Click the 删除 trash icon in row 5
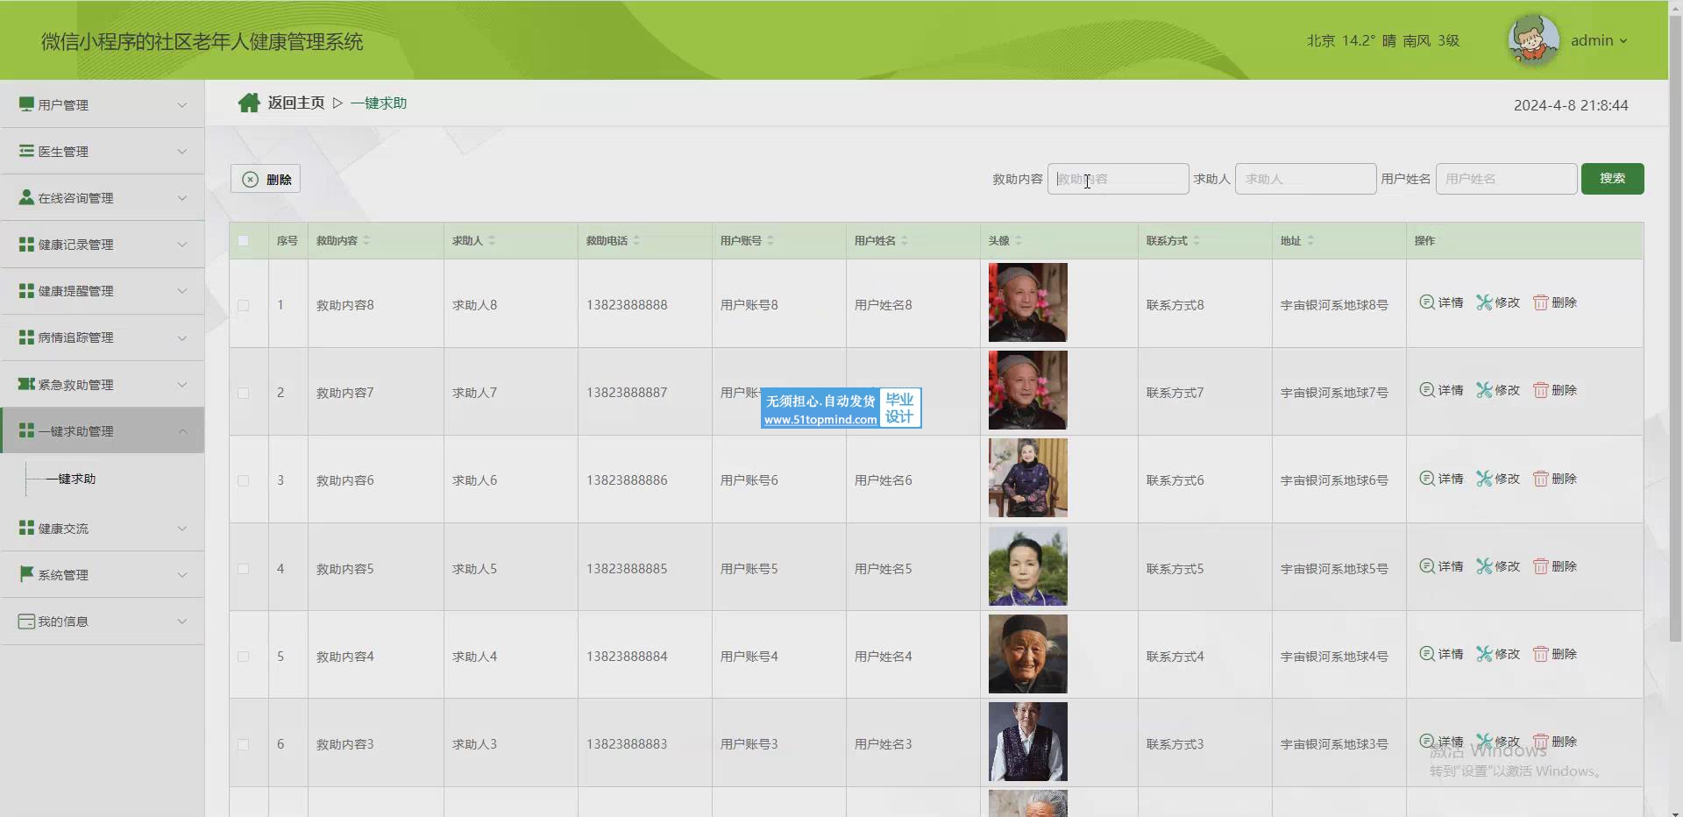Screen dimensions: 1683x817 click(x=1540, y=654)
